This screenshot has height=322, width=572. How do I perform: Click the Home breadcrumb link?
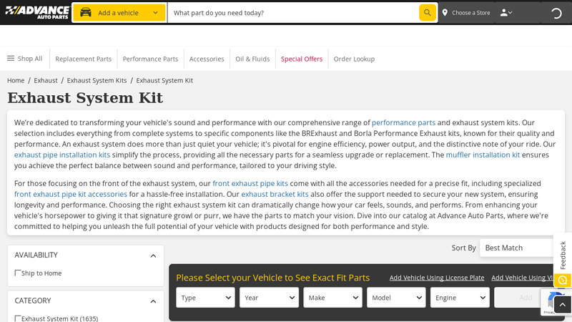click(16, 80)
